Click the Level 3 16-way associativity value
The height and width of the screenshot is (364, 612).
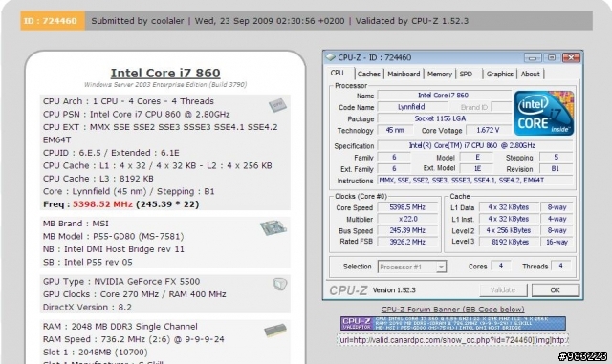557,242
